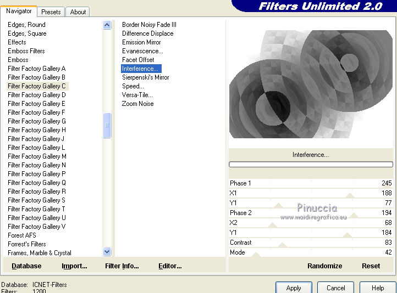This screenshot has width=397, height=293.
Task: Click the X2 slider handle
Action: pyautogui.click(x=272, y=225)
